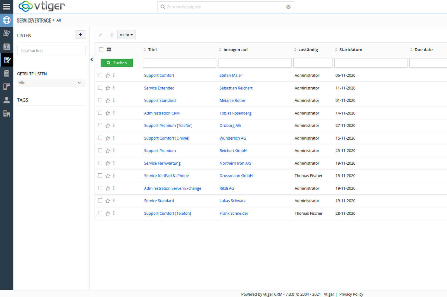Open the FAQ icon in sidebar
Viewport: 447px width, 297px height.
[6, 47]
